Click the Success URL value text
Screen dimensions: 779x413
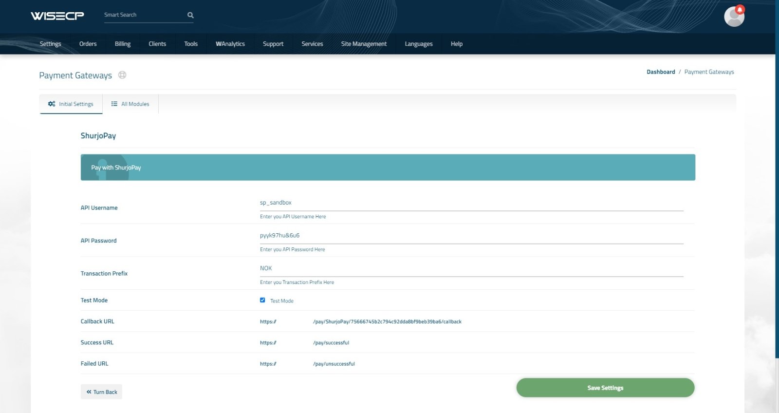(304, 343)
